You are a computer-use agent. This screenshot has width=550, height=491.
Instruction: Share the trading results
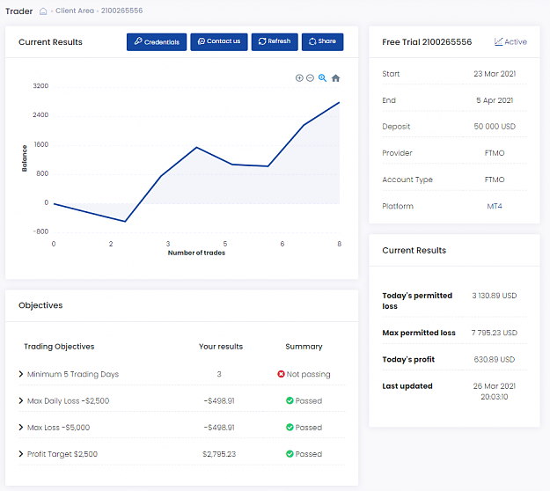(x=322, y=42)
